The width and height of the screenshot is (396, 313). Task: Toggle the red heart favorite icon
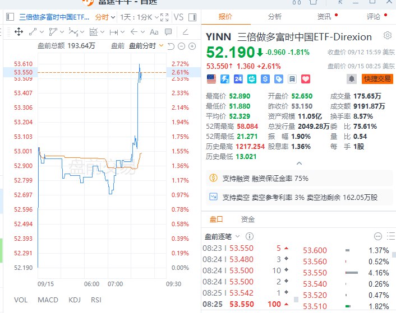306,79
